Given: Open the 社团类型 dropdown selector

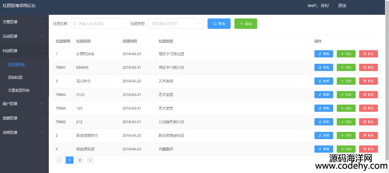Looking at the screenshot, I should tap(176, 24).
